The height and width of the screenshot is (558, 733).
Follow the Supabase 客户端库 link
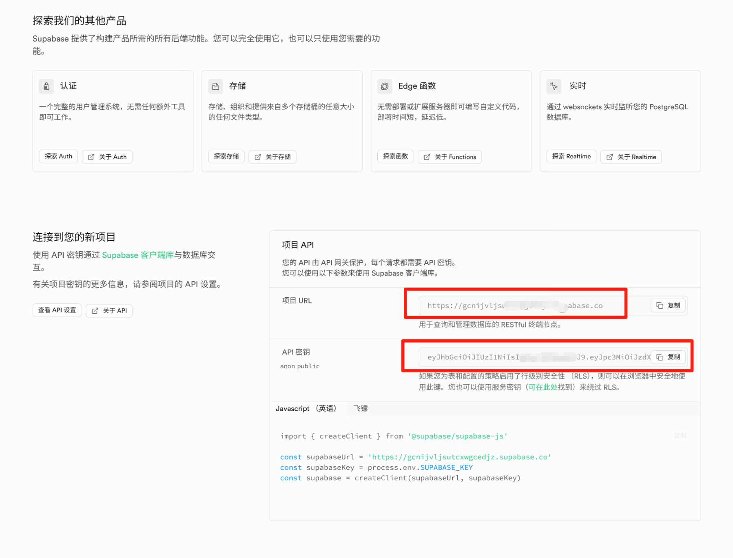[138, 255]
